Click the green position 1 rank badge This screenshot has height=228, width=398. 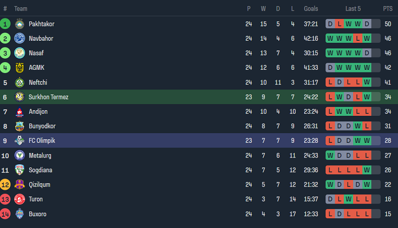(5, 24)
